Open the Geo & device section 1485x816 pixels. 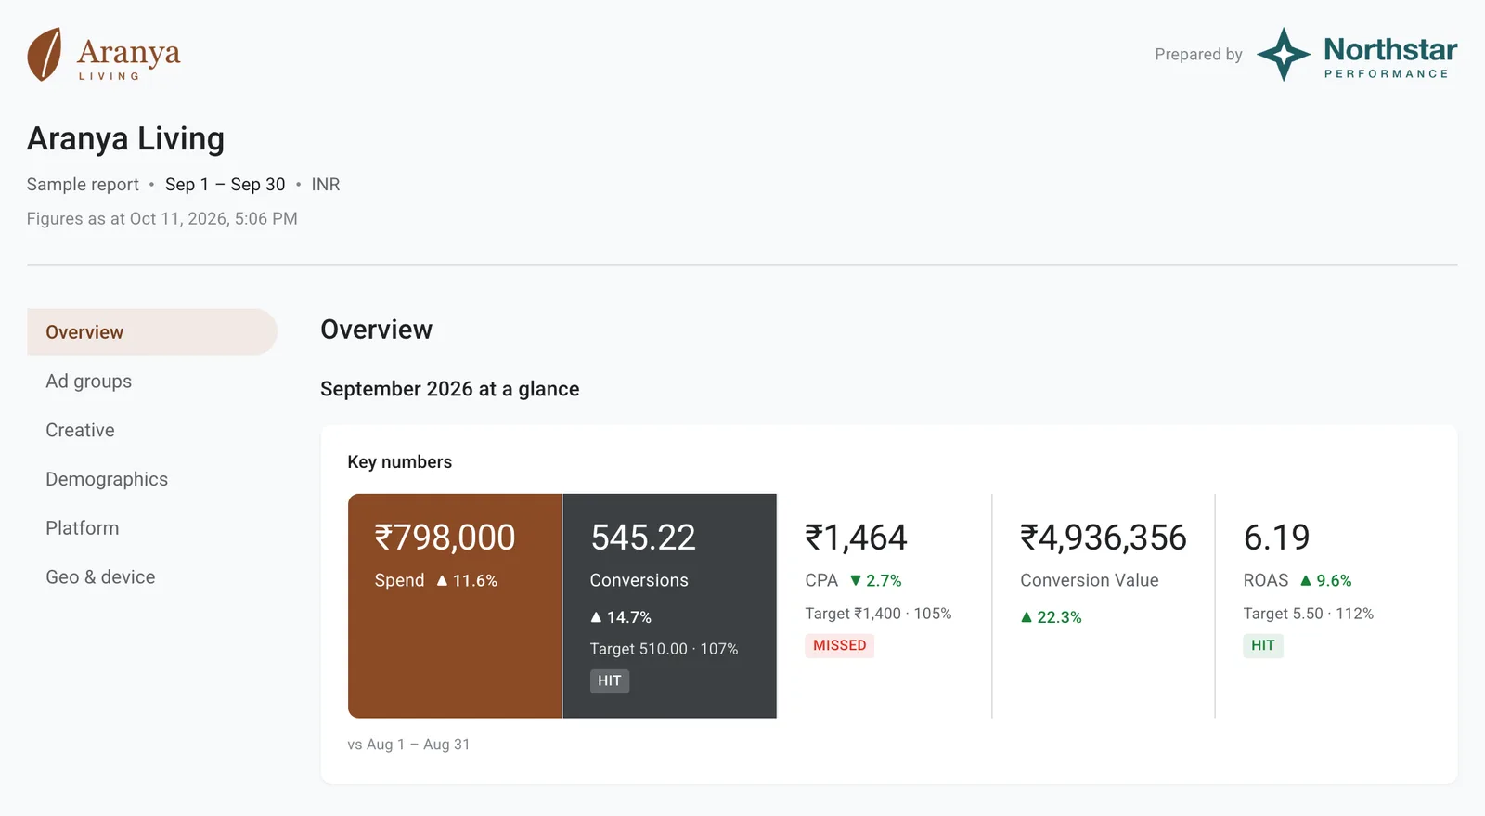click(100, 577)
